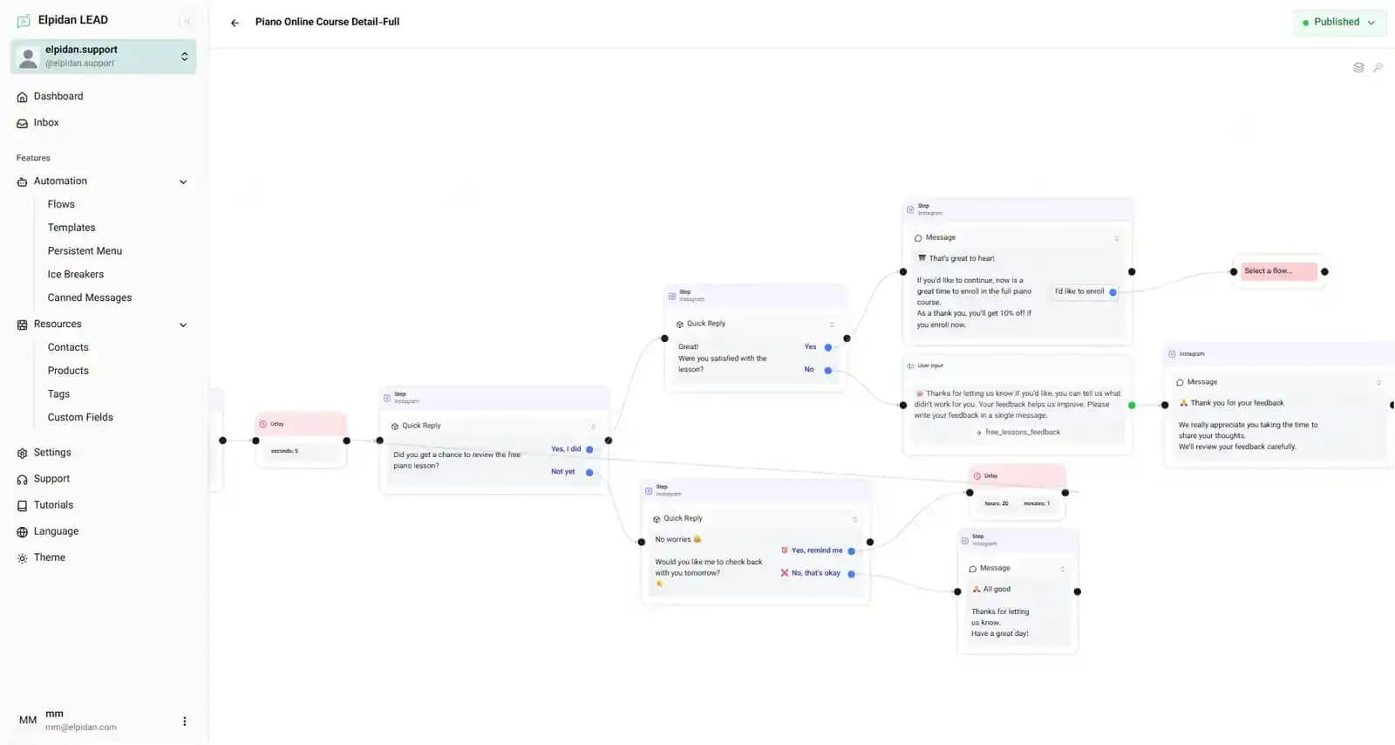Select the 'Select a flow...' node
Image resolution: width=1395 pixels, height=745 pixels.
click(x=1279, y=271)
